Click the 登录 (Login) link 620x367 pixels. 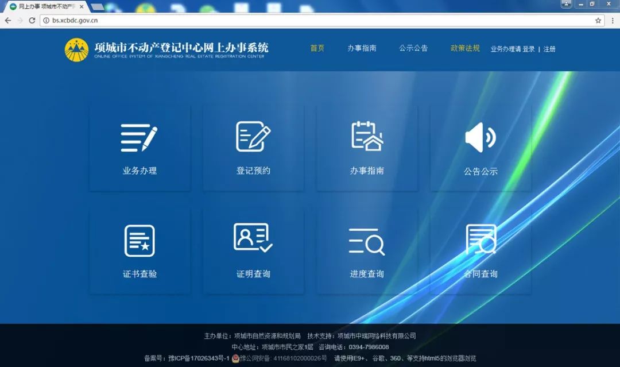[x=530, y=49]
